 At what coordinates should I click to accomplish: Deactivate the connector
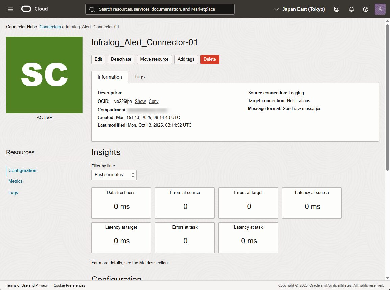[121, 59]
